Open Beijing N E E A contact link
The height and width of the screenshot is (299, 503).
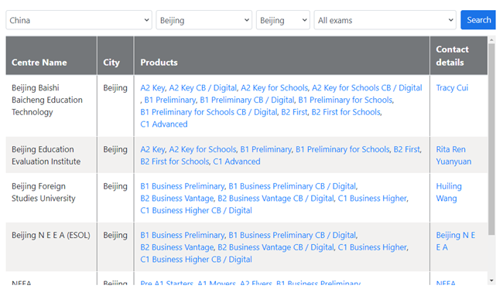point(456,241)
